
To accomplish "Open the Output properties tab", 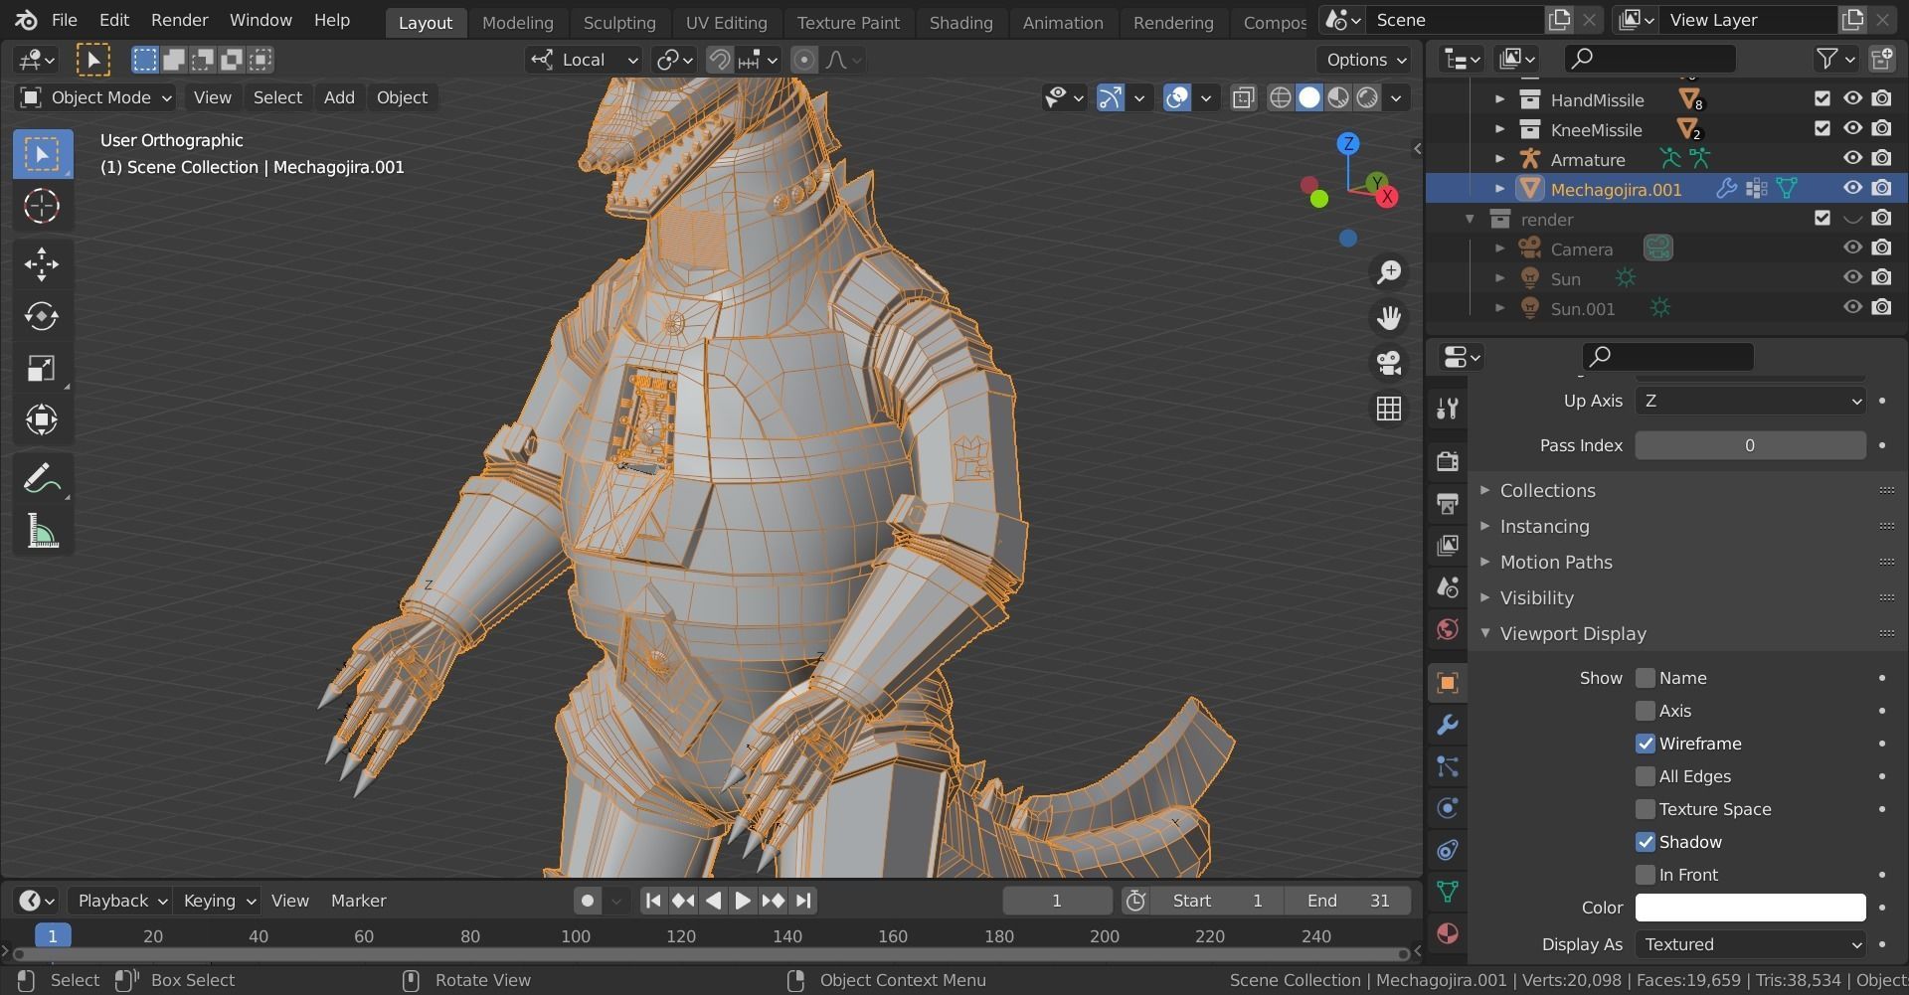I will point(1448,503).
